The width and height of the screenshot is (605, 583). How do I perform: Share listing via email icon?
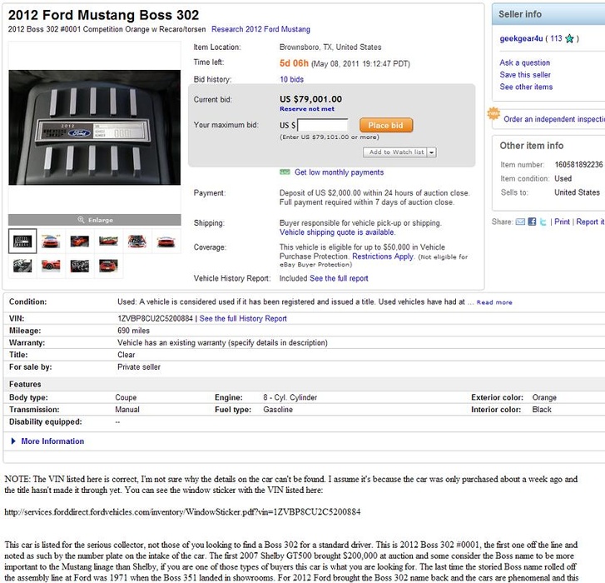520,222
